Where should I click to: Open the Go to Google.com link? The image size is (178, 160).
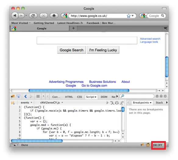[94, 86]
